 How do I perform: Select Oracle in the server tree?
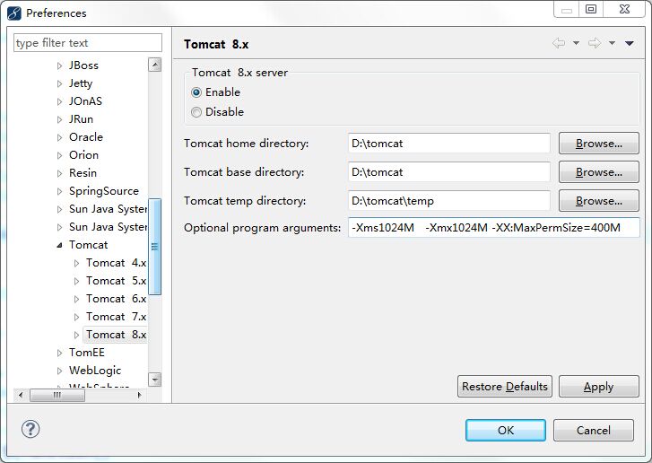[86, 137]
